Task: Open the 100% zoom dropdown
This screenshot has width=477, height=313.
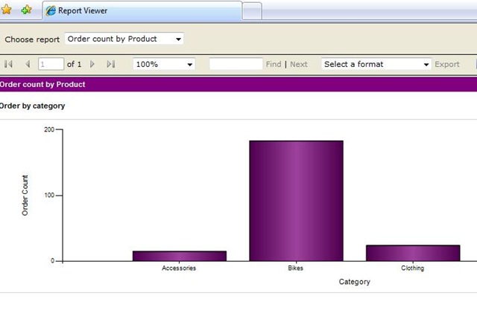Action: point(164,64)
